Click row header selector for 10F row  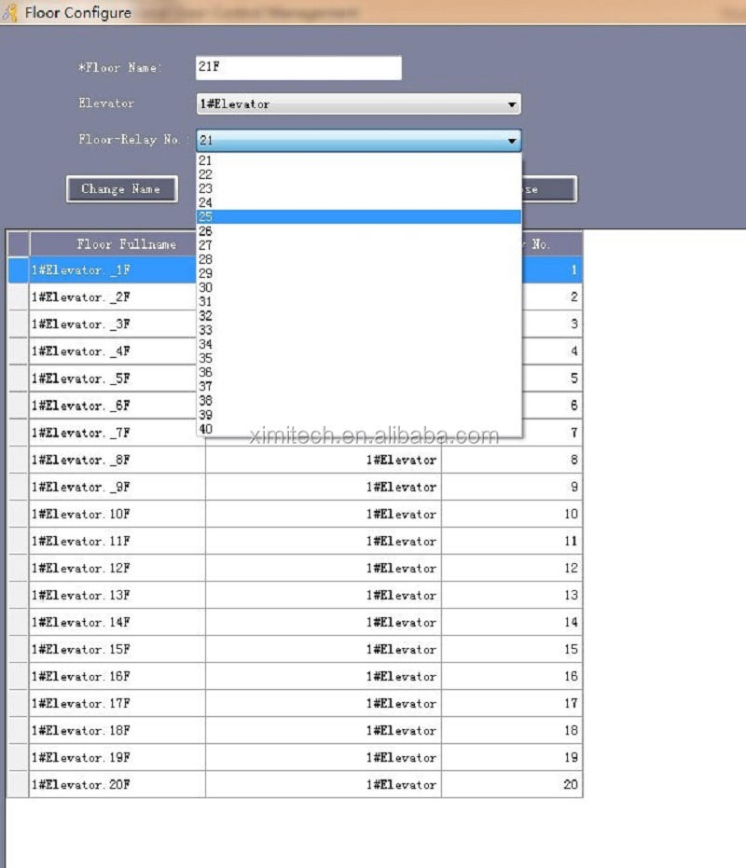[19, 515]
